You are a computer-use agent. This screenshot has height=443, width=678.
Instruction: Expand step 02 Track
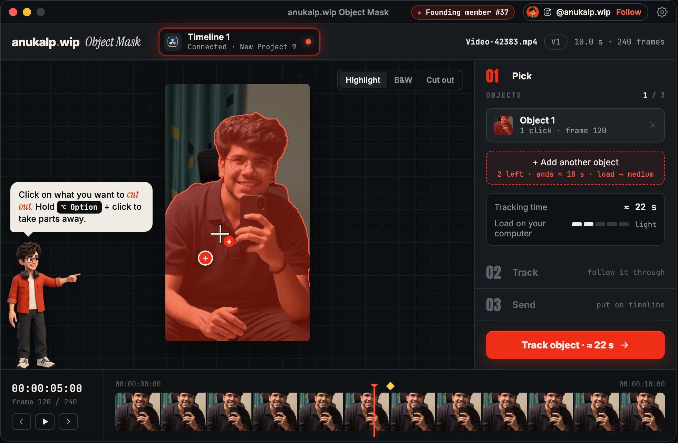click(575, 272)
